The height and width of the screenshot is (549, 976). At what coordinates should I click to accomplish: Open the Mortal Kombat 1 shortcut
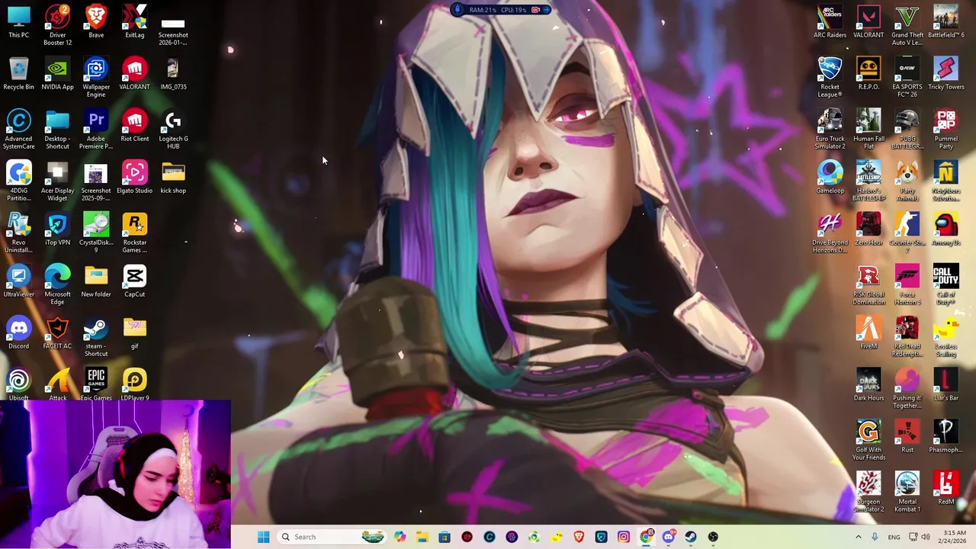[x=907, y=492]
